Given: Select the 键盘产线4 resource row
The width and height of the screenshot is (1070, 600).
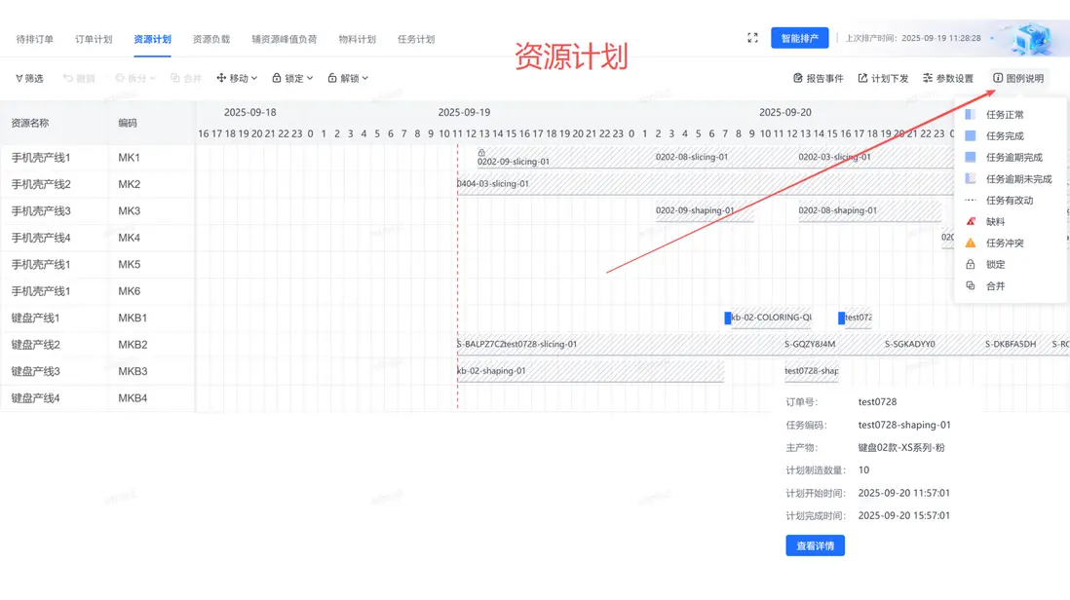Looking at the screenshot, I should [x=97, y=398].
